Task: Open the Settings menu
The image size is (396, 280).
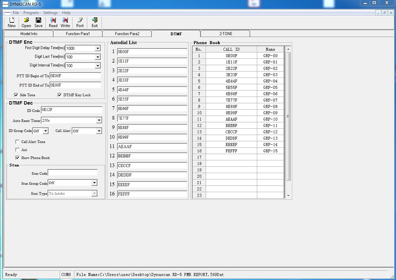Action: [x=51, y=13]
